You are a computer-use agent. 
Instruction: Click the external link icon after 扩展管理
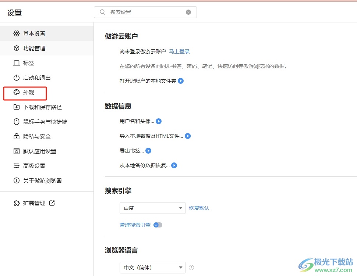click(52, 203)
